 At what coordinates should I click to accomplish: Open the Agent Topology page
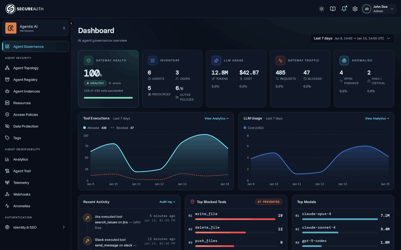35,68
